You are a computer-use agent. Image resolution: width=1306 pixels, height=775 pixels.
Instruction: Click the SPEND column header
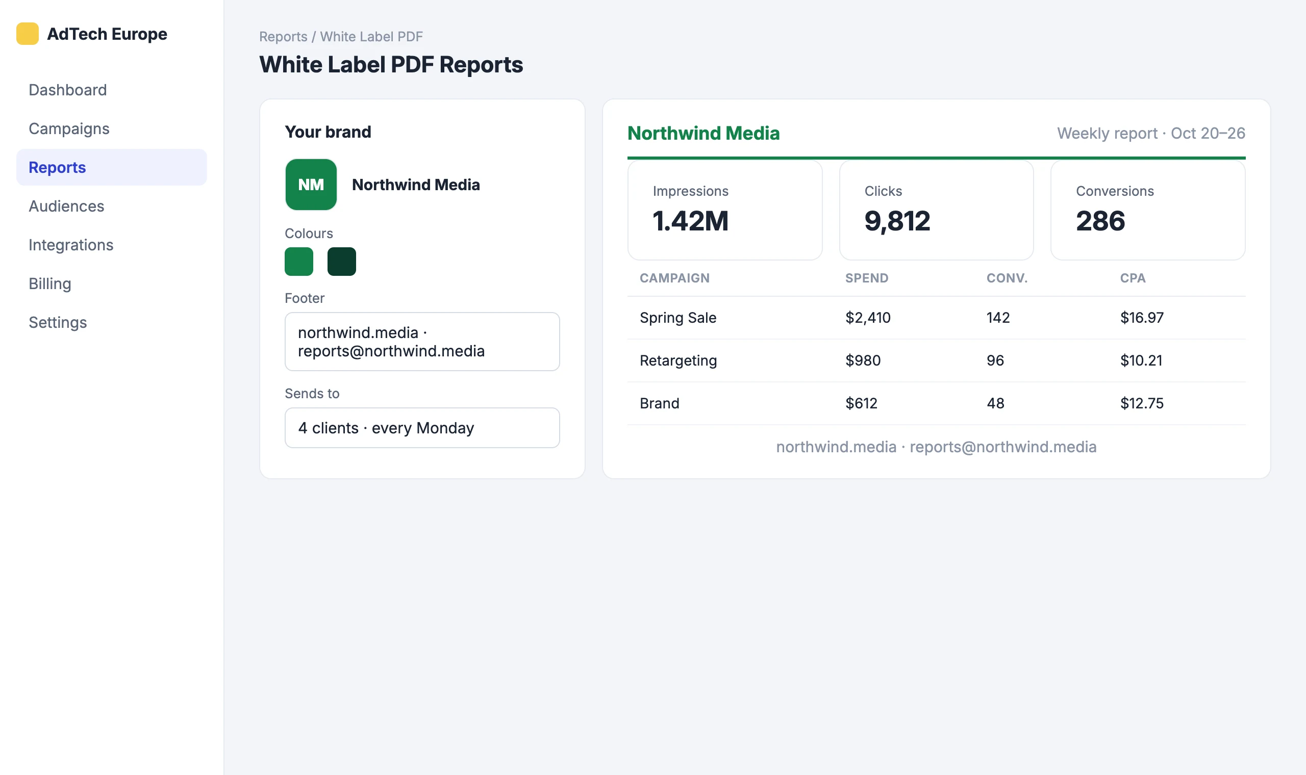(867, 278)
